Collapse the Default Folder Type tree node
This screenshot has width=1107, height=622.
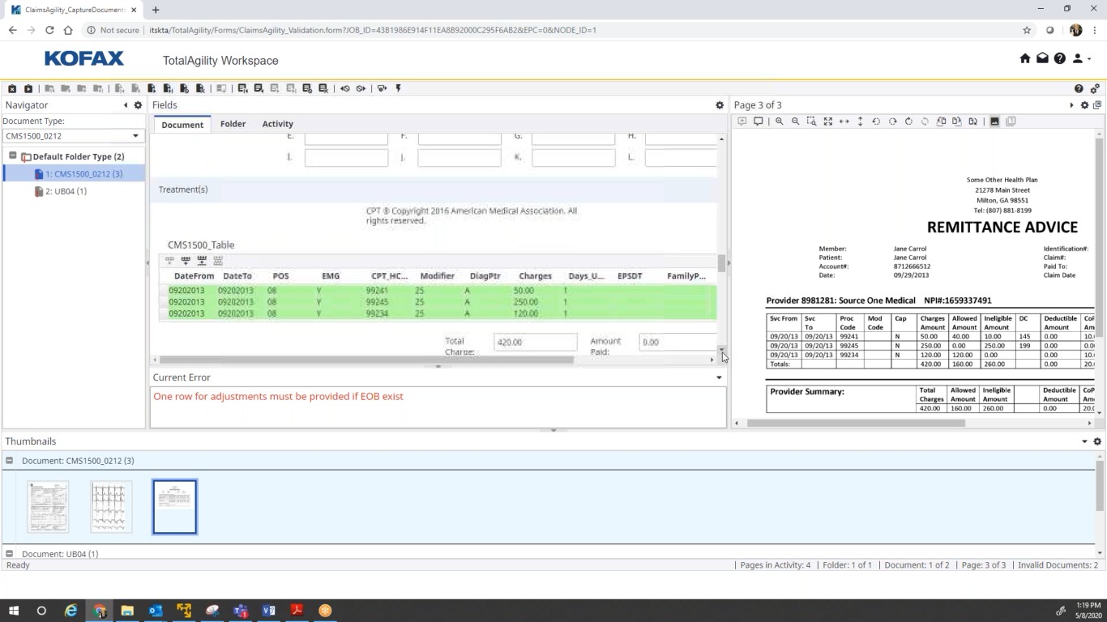pos(13,155)
